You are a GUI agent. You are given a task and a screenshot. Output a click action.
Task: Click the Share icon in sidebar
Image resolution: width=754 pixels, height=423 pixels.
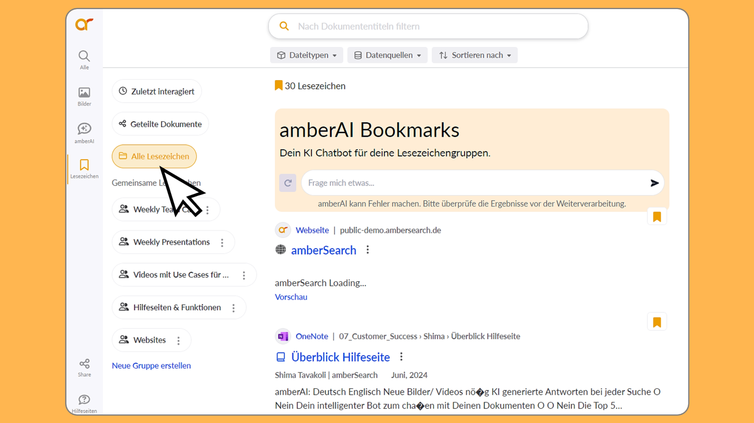coord(84,367)
